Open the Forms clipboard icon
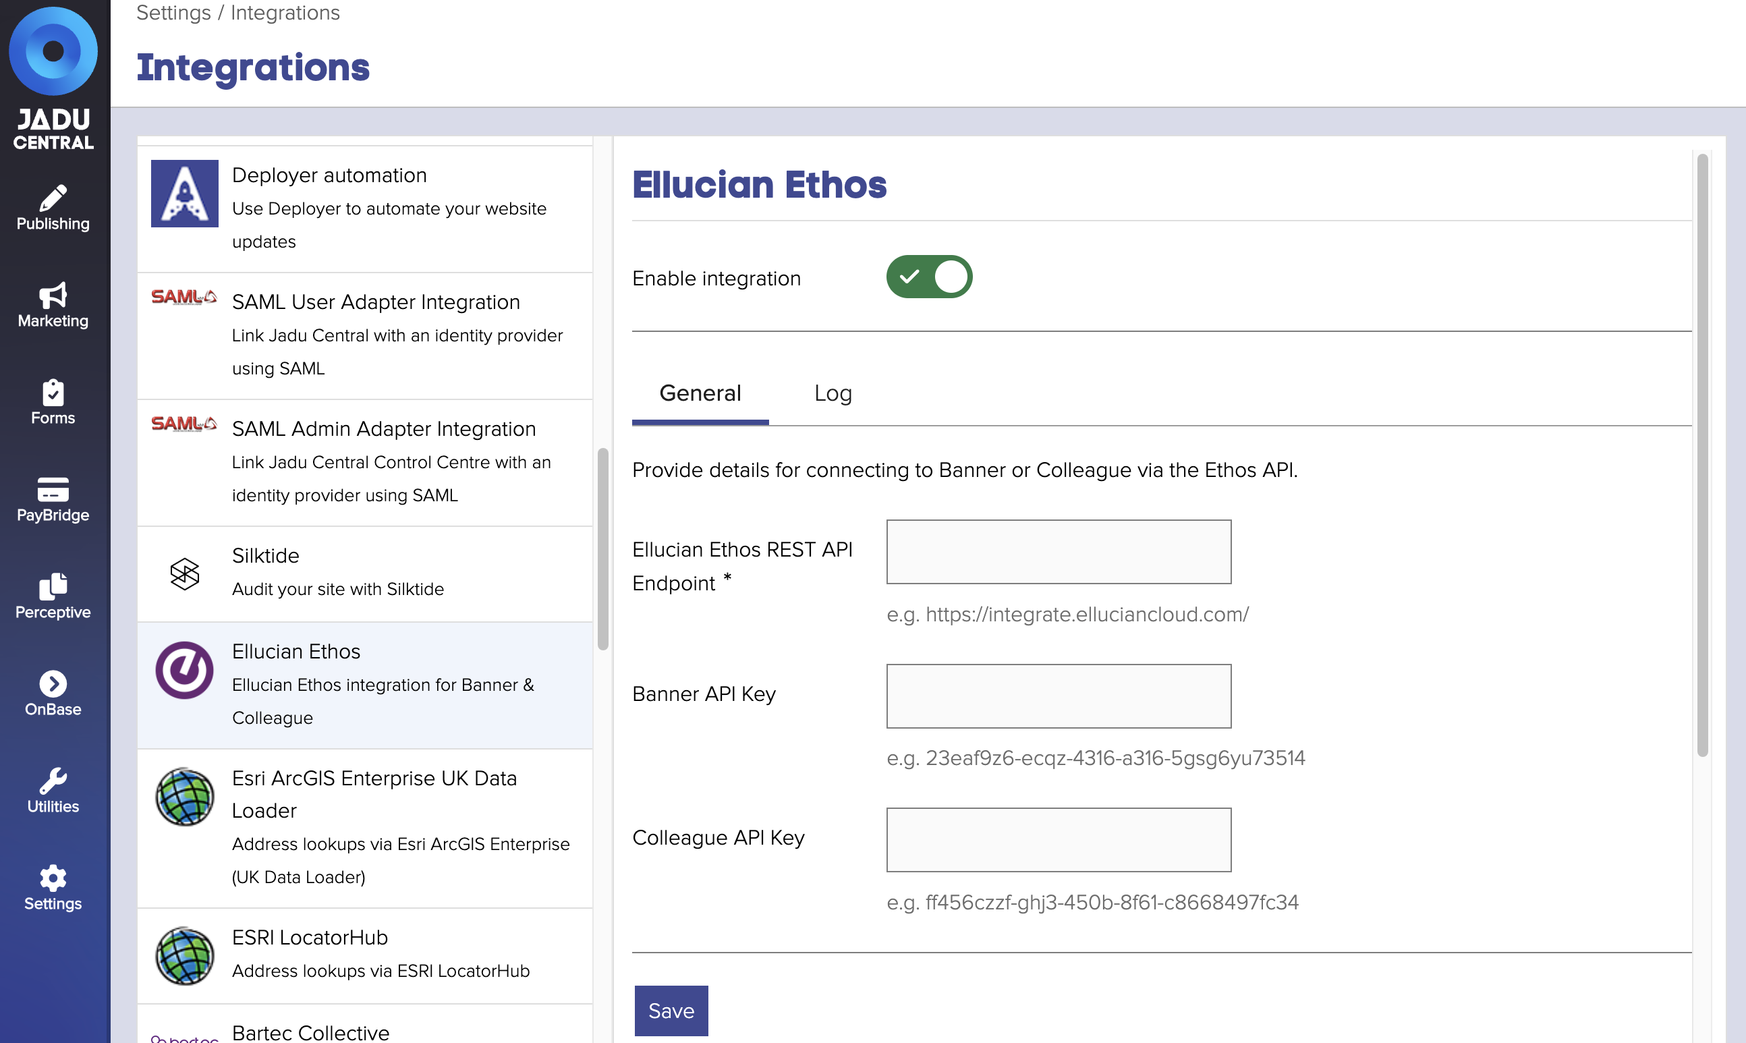Viewport: 1746px width, 1043px height. pos(53,392)
